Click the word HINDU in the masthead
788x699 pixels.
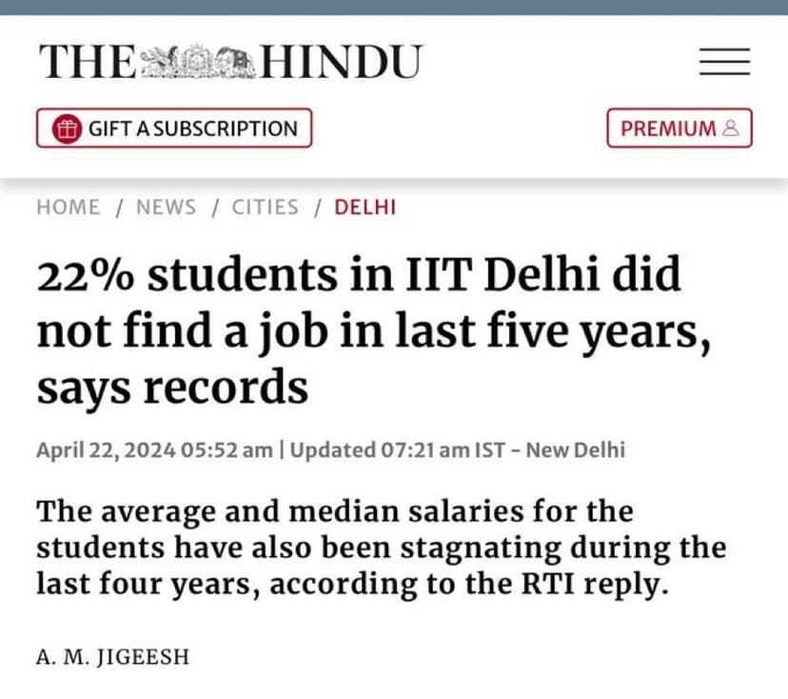(339, 63)
